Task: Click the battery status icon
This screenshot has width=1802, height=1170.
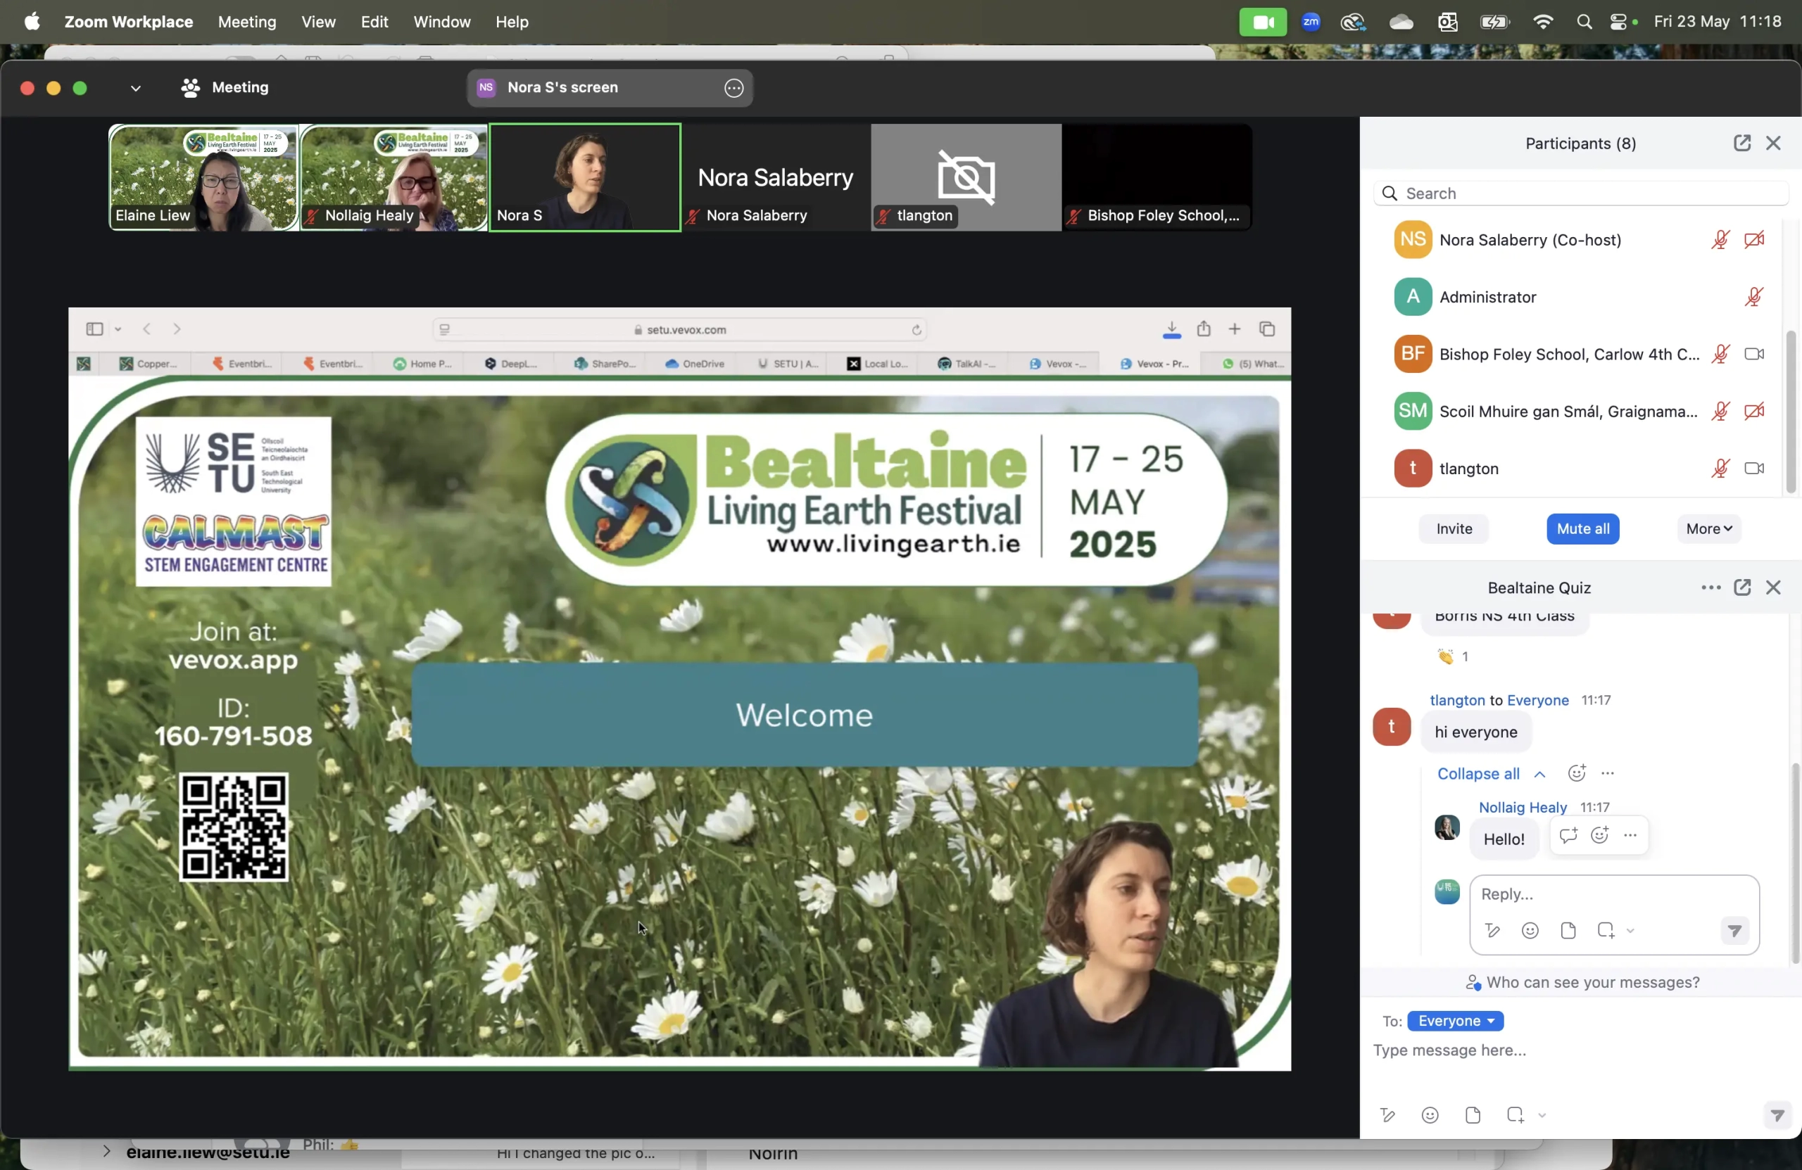Action: click(1494, 22)
